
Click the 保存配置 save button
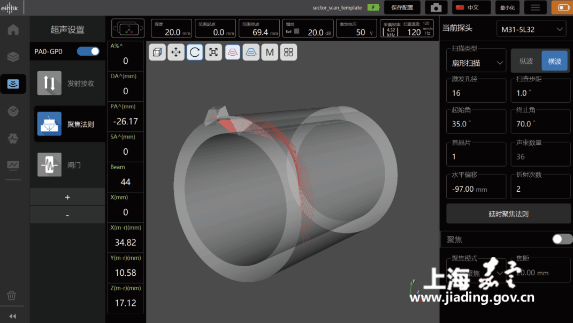[x=402, y=7]
